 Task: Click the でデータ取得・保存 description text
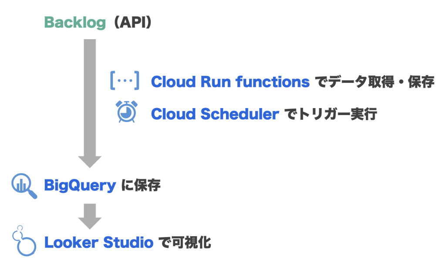(x=374, y=81)
